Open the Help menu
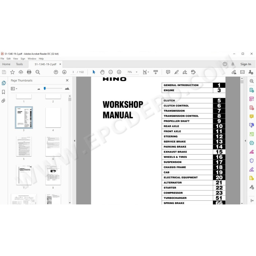The image size is (256, 256). coord(41,59)
